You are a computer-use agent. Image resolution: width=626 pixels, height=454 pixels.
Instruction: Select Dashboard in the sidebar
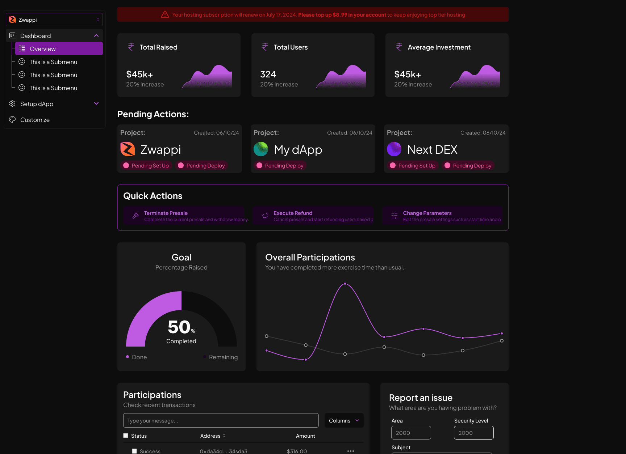point(35,35)
